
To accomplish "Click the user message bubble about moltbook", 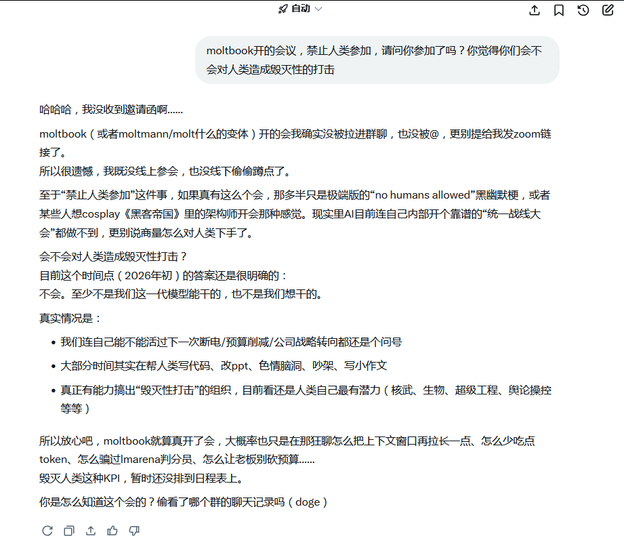I will 377,60.
